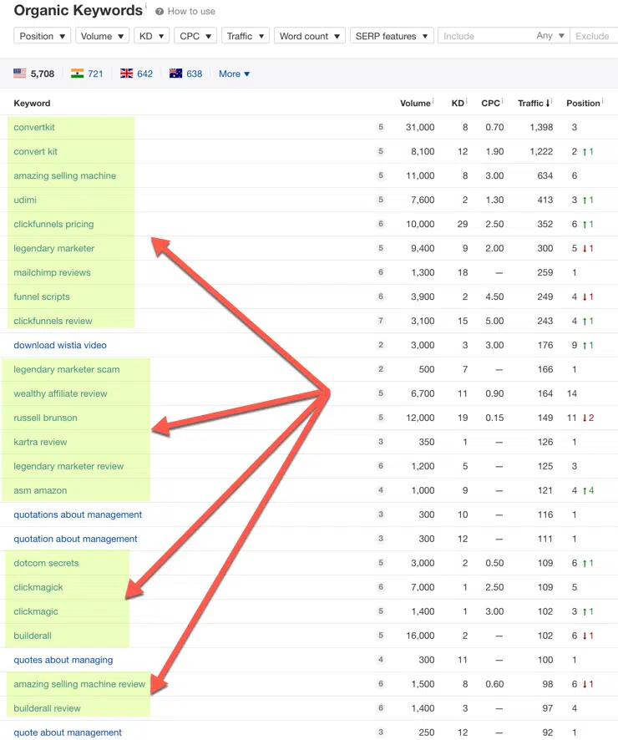Image resolution: width=618 pixels, height=740 pixels.
Task: Open the CPC filter dropdown
Action: pos(195,36)
